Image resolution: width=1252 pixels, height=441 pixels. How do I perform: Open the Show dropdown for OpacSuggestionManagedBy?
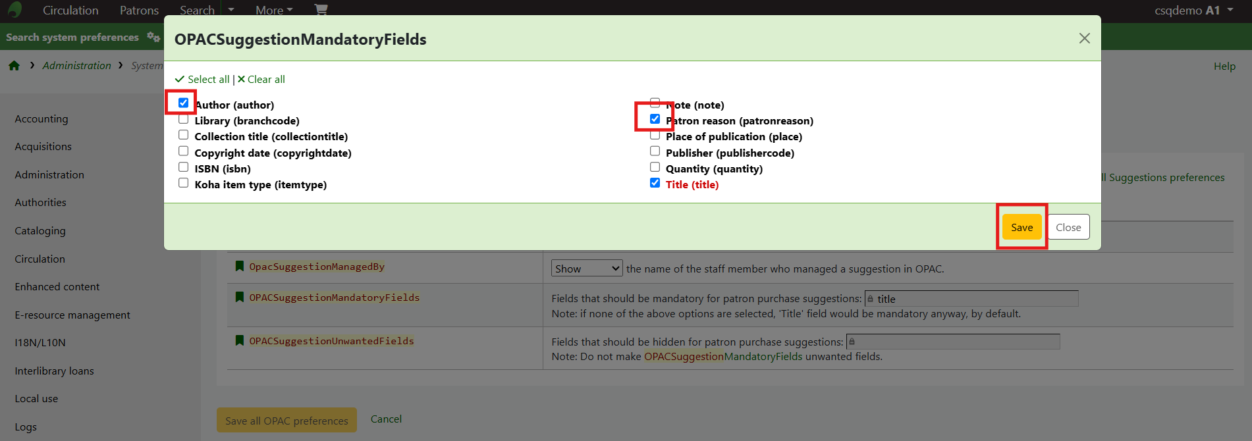coord(586,268)
